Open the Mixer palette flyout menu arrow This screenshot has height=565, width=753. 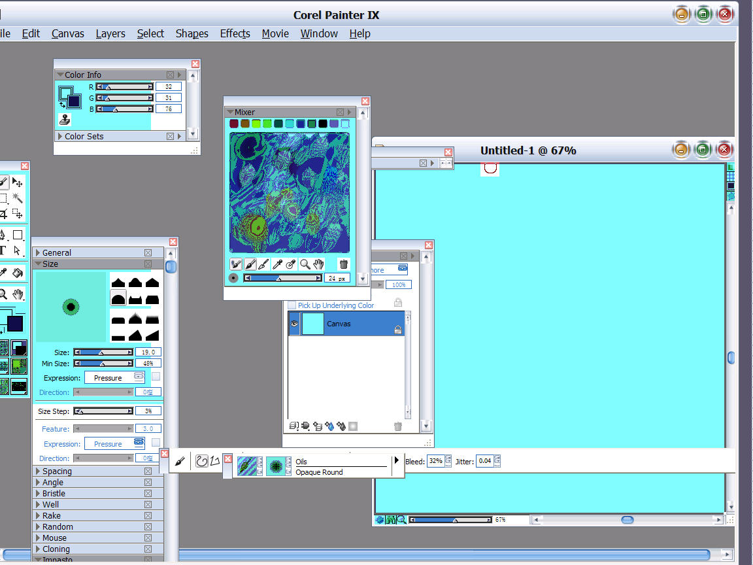click(349, 112)
